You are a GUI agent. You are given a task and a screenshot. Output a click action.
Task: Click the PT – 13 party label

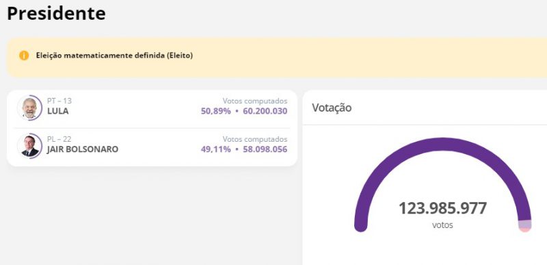59,101
